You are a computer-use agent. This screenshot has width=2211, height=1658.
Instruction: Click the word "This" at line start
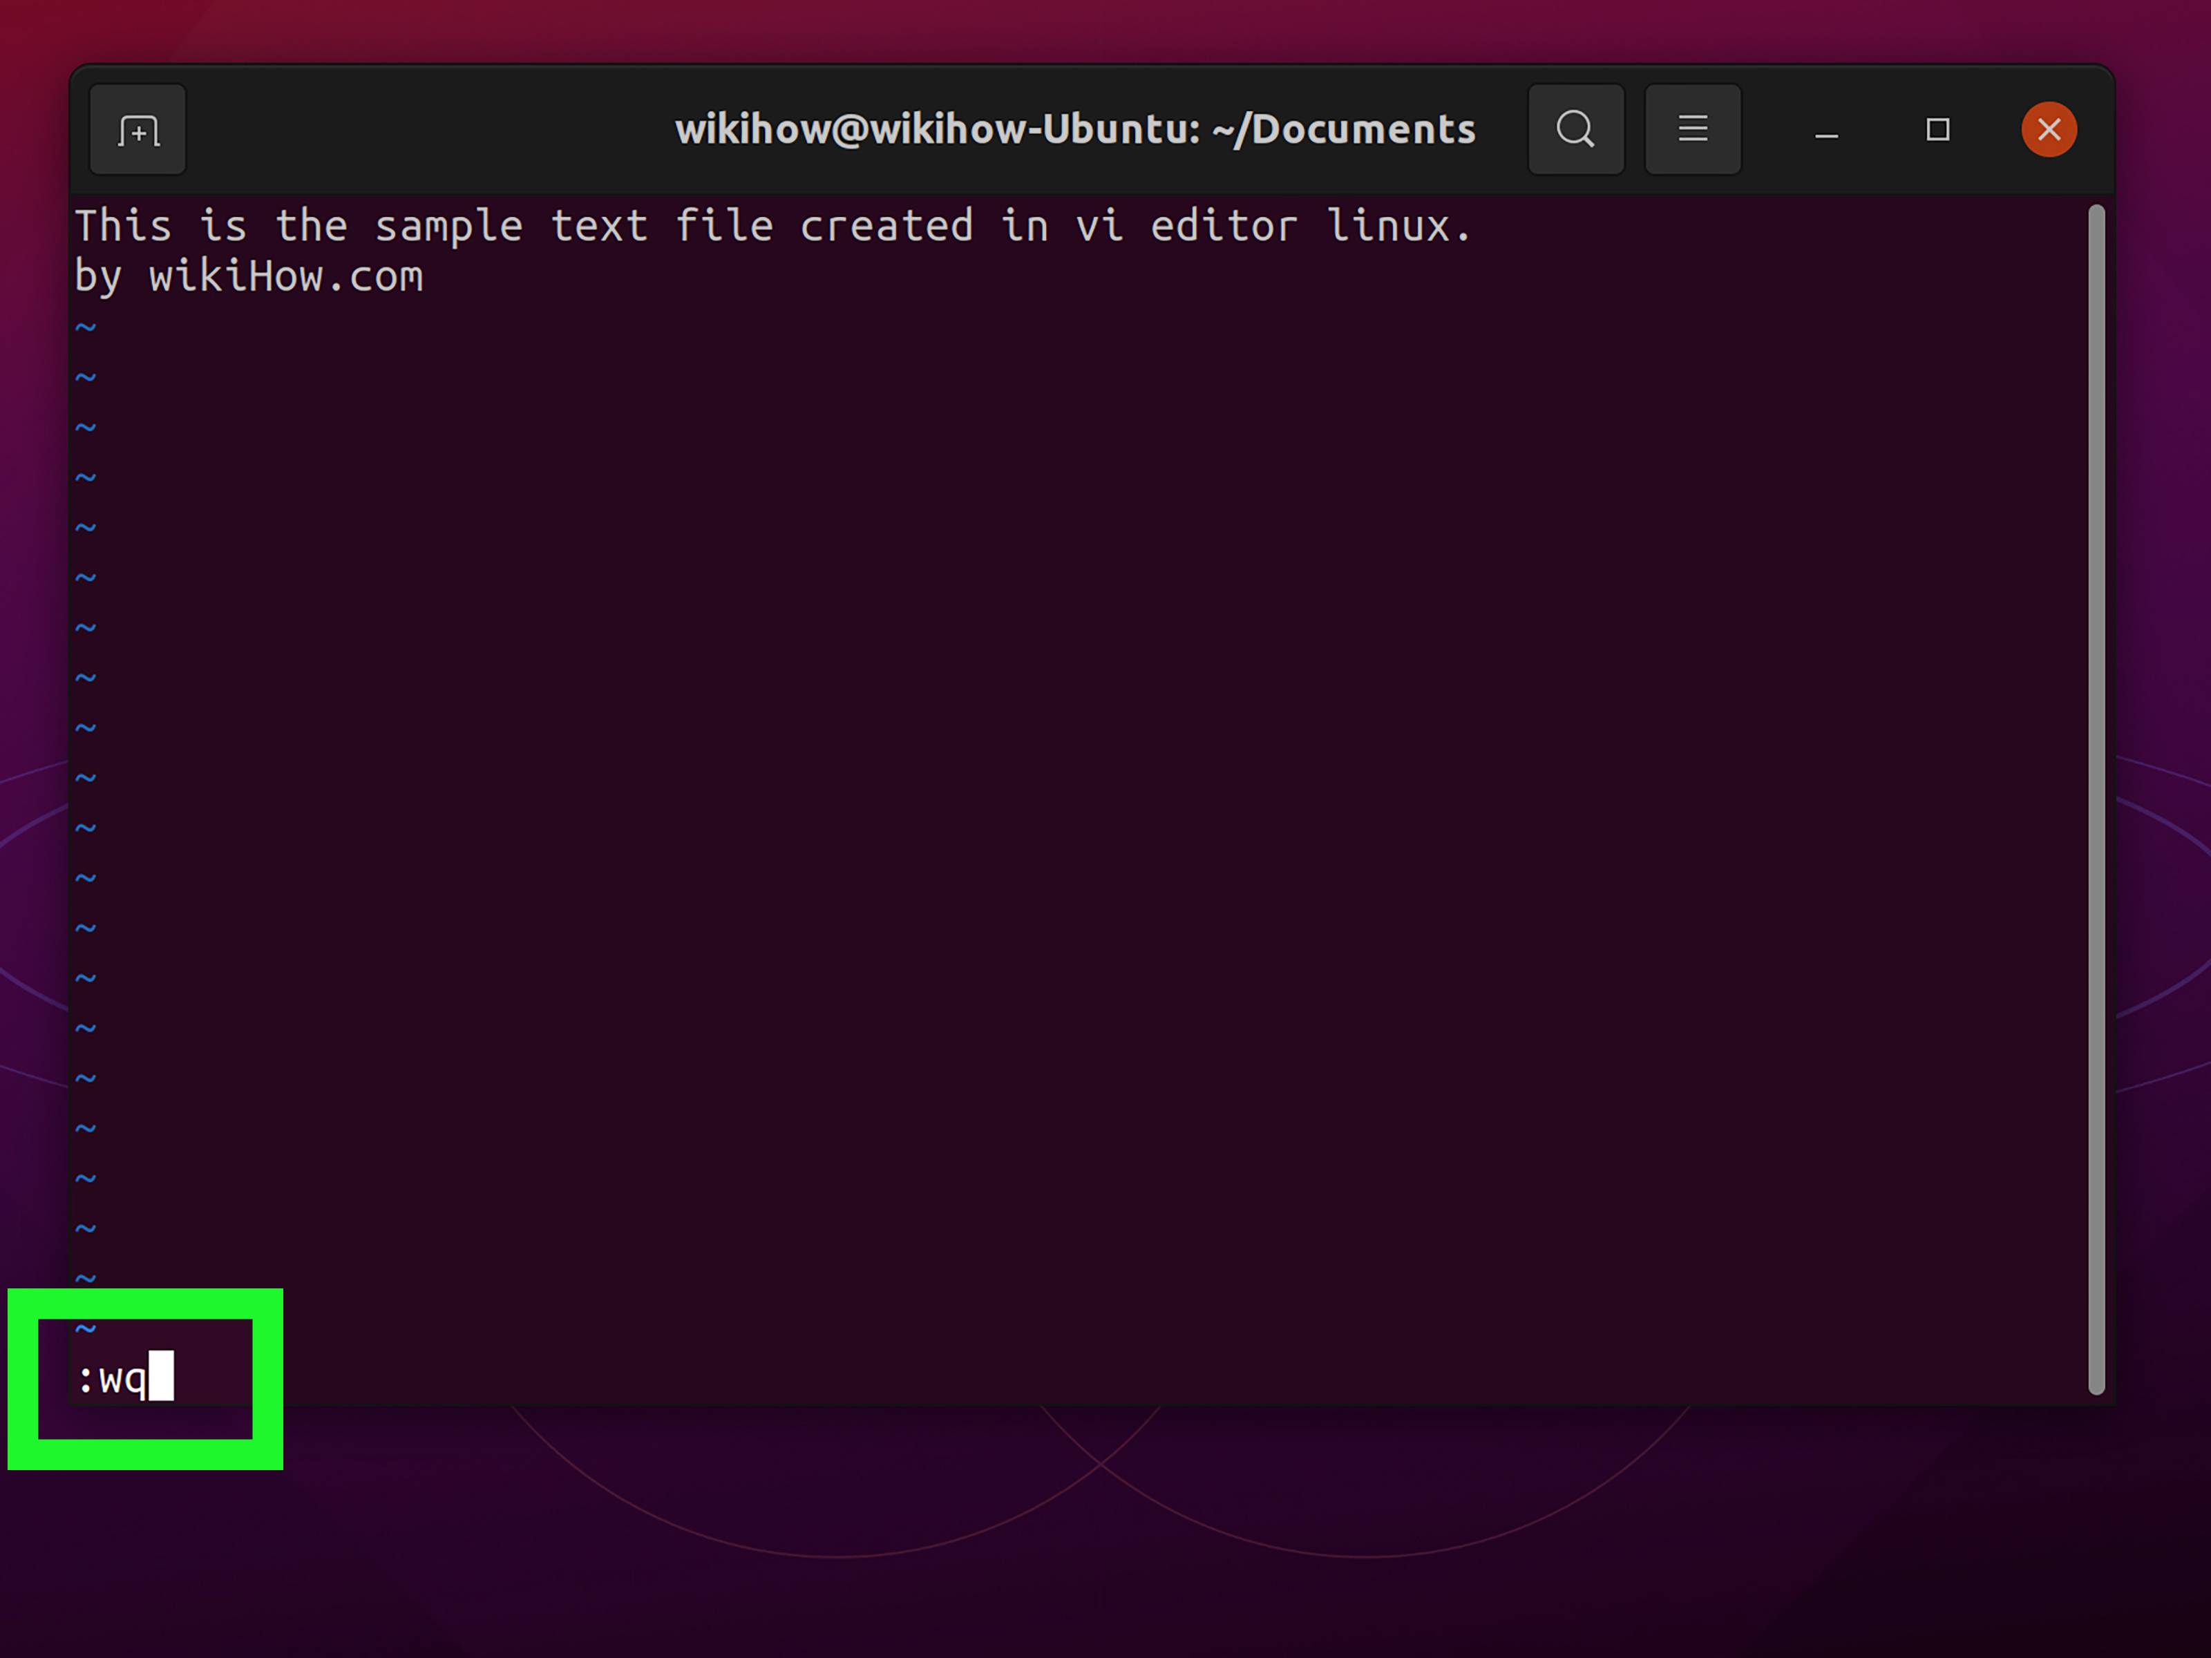(x=124, y=227)
